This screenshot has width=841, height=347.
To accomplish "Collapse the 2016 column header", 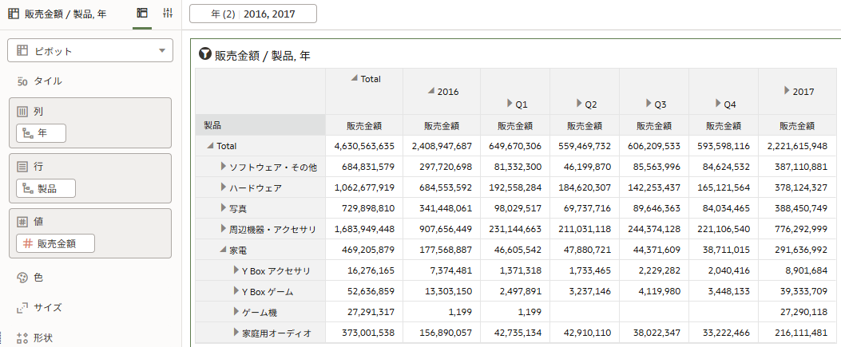I will click(430, 91).
